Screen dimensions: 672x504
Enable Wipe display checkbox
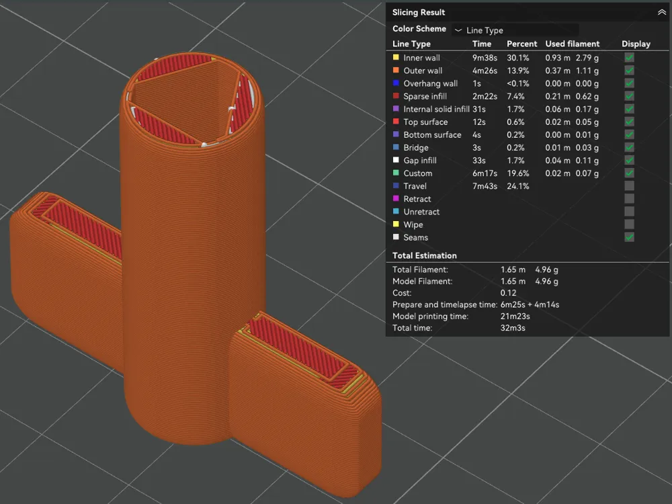click(629, 224)
